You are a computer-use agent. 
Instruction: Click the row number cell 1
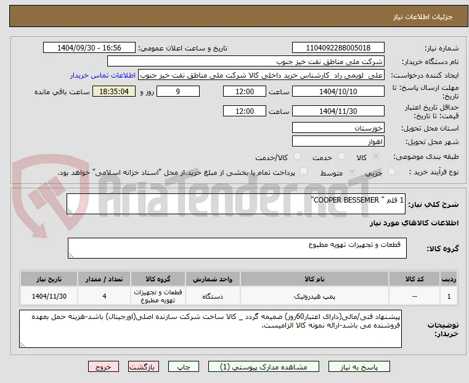point(449,296)
